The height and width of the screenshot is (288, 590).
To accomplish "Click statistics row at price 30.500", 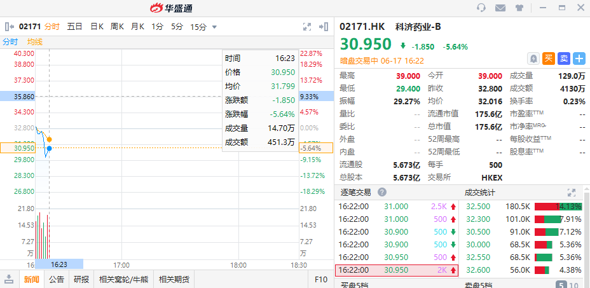I will tap(524, 231).
